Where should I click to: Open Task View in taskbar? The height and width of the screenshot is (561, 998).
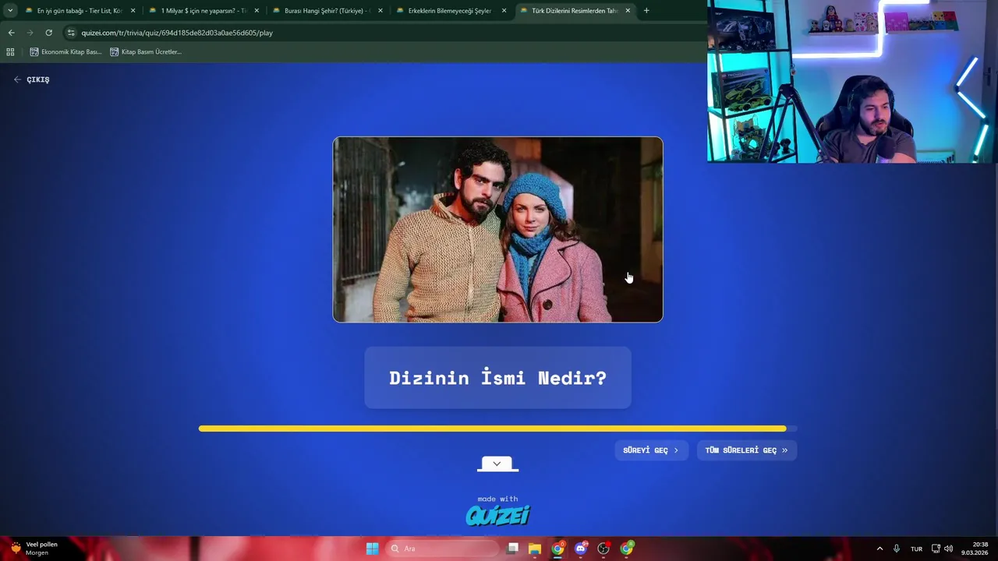pyautogui.click(x=512, y=549)
